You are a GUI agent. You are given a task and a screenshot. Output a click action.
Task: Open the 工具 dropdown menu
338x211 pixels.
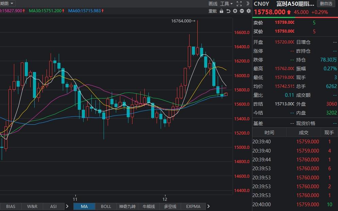point(226,4)
